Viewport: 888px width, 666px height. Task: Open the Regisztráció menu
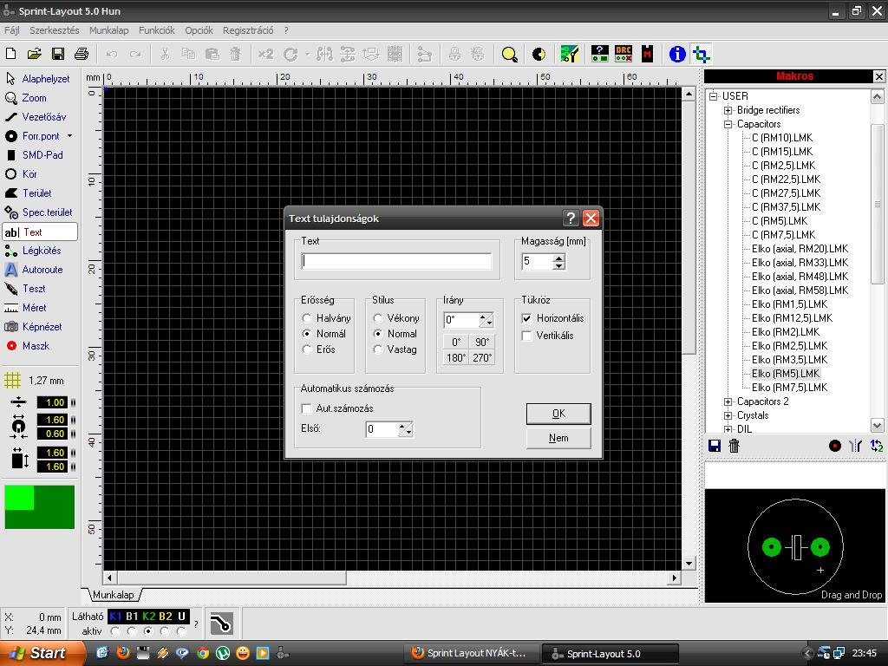coord(248,30)
